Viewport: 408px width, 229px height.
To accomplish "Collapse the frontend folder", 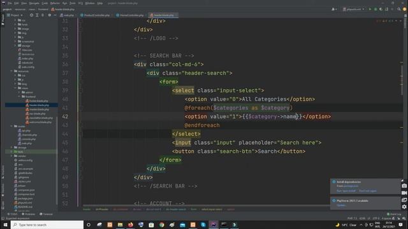I will coord(19,96).
